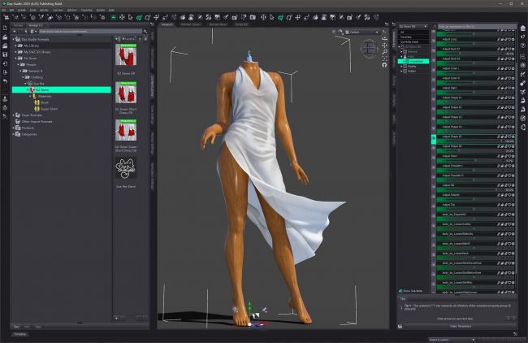Click the view orientation cube in viewport
The image size is (528, 343).
click(x=369, y=46)
